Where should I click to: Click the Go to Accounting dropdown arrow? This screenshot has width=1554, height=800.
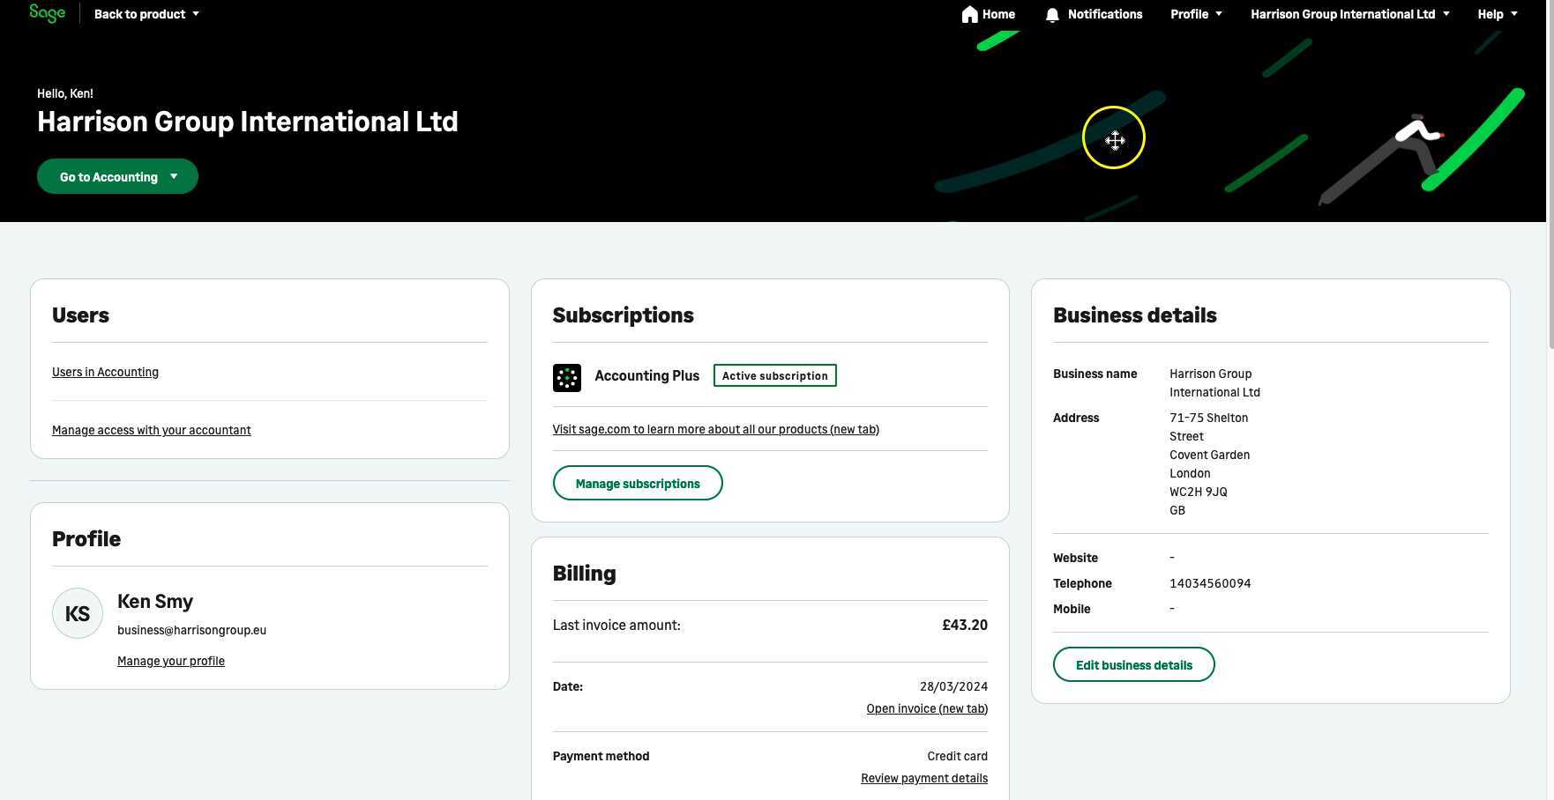click(174, 176)
